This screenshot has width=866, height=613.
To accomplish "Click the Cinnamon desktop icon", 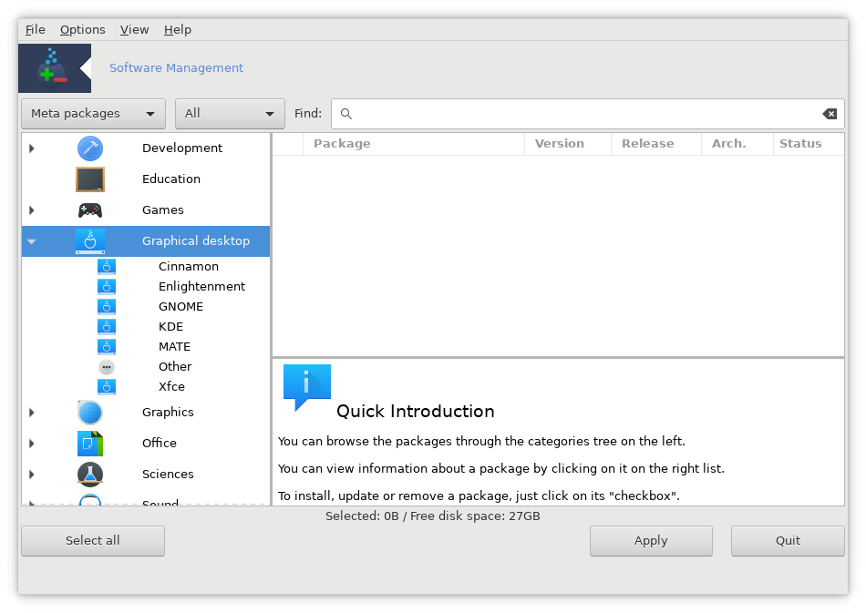I will click(x=107, y=267).
